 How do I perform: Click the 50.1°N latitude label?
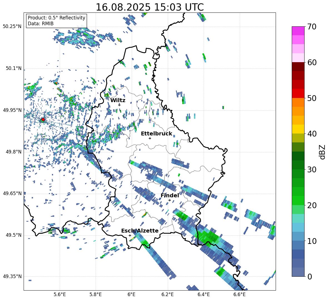pos(14,68)
